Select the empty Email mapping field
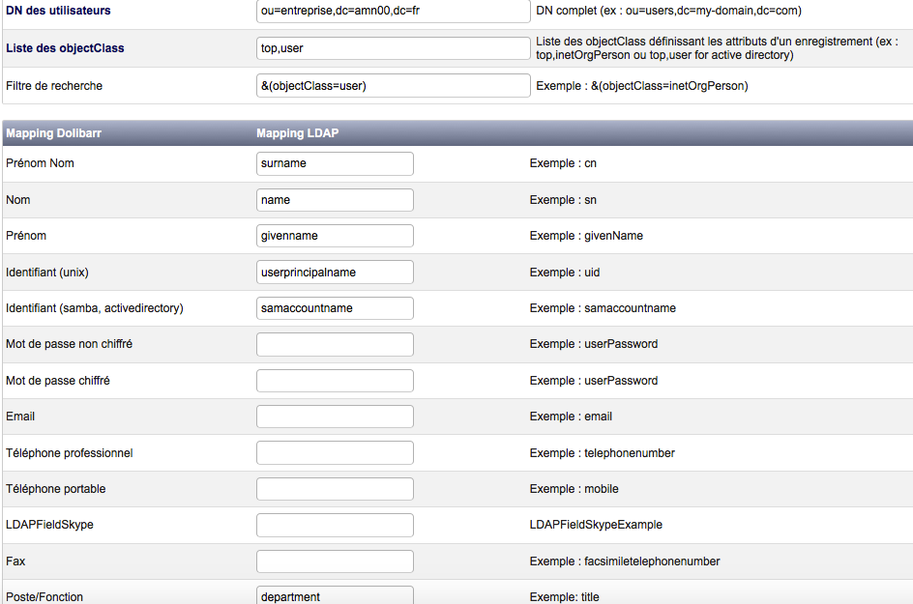Screen dimensions: 913x604 coord(335,417)
